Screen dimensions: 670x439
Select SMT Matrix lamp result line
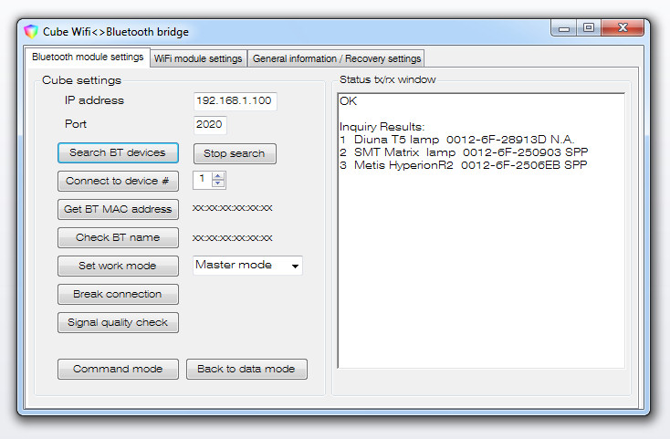(464, 152)
